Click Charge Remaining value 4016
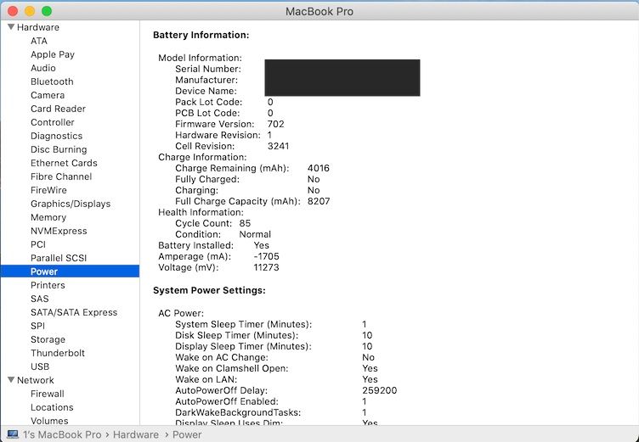Image resolution: width=639 pixels, height=442 pixels. coord(319,168)
